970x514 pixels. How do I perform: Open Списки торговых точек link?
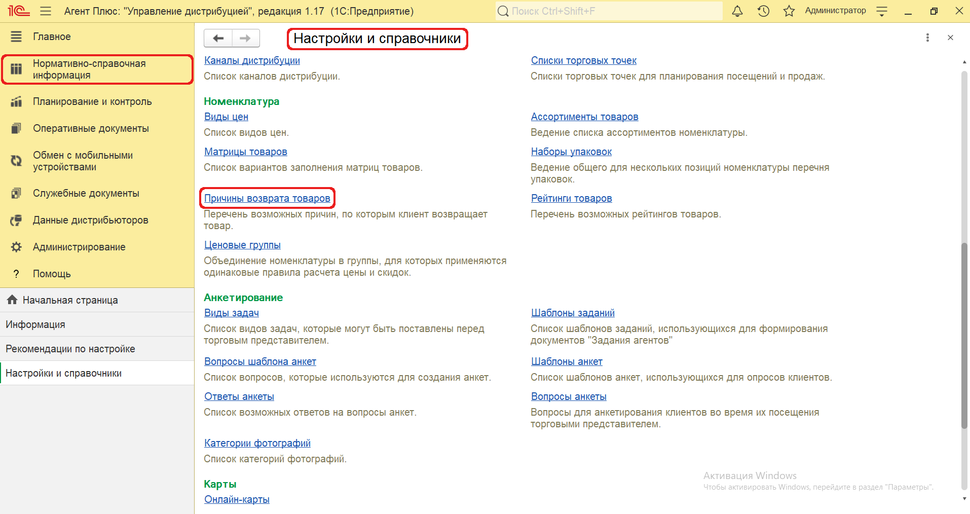583,60
